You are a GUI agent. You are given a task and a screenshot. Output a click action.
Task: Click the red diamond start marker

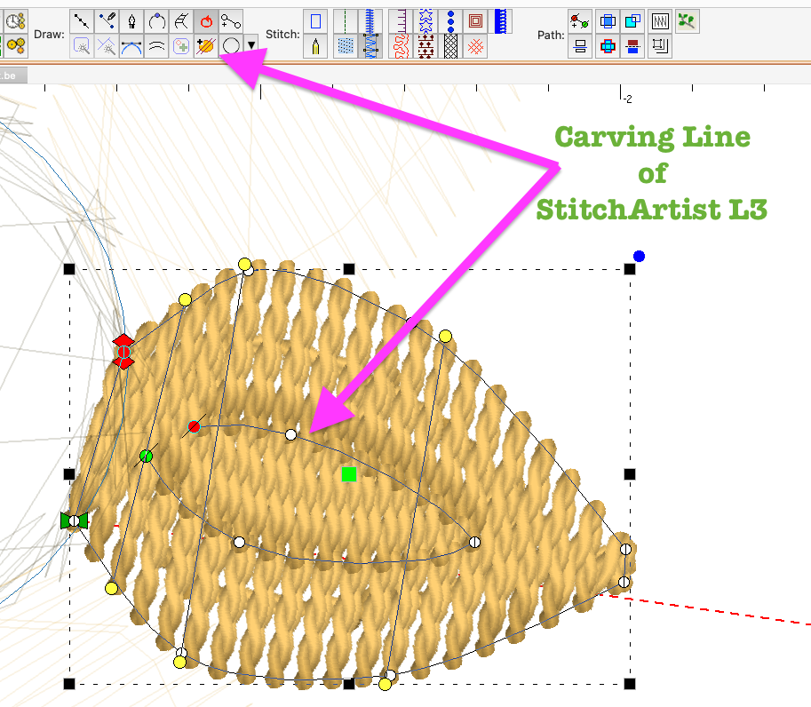coord(123,352)
